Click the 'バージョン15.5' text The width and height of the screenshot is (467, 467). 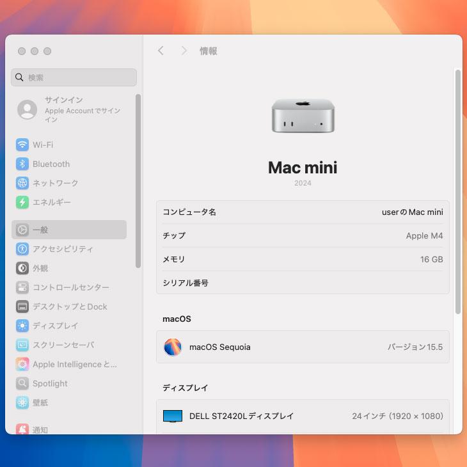(415, 347)
